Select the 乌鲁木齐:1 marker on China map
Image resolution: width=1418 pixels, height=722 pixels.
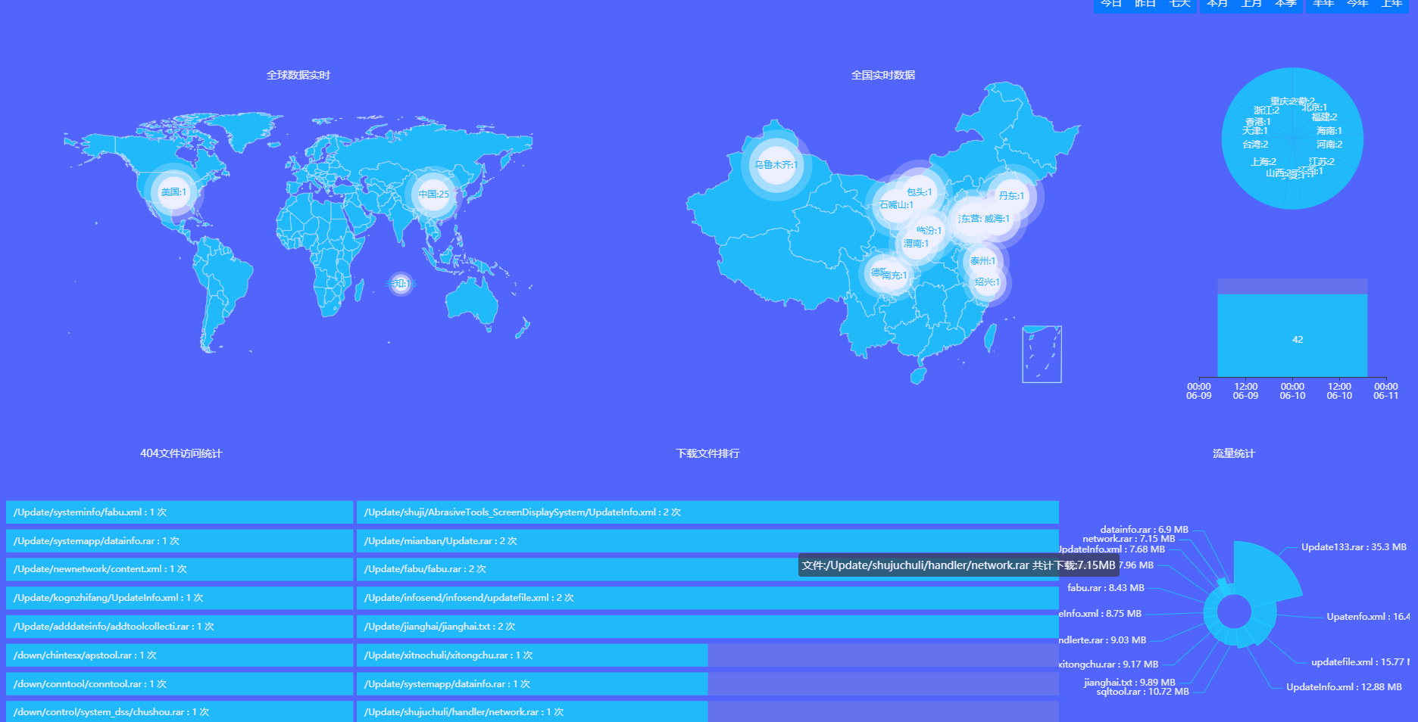click(x=776, y=164)
